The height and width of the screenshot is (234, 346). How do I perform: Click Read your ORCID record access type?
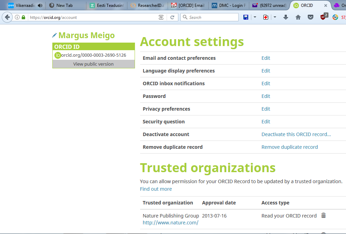tap(289, 216)
